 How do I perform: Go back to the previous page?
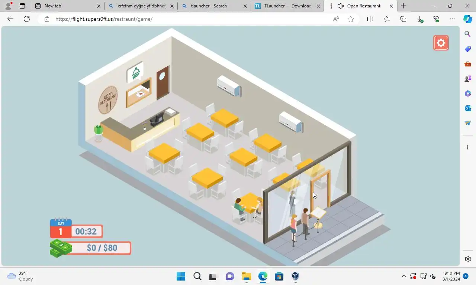pos(10,19)
